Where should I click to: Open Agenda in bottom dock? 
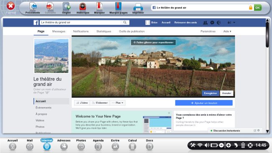[98, 145]
